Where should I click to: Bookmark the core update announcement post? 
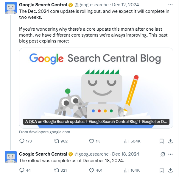pyautogui.click(x=161, y=141)
